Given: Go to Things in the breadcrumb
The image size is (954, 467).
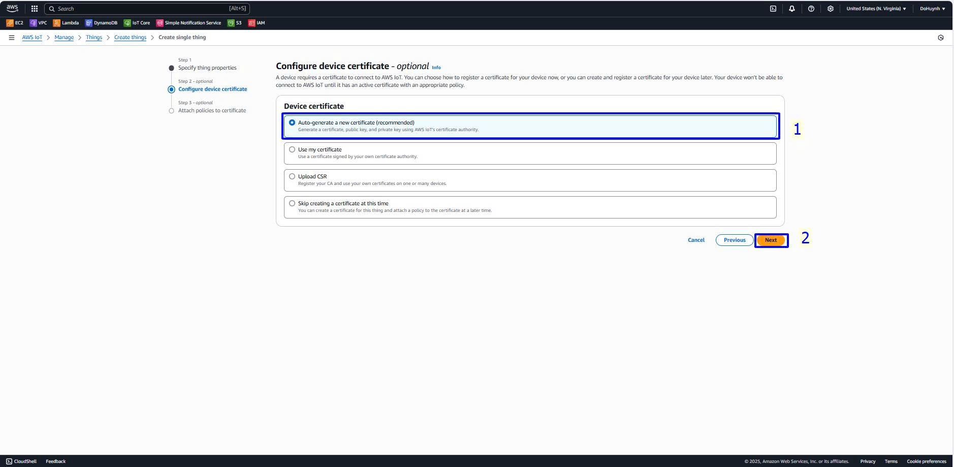Looking at the screenshot, I should (94, 38).
